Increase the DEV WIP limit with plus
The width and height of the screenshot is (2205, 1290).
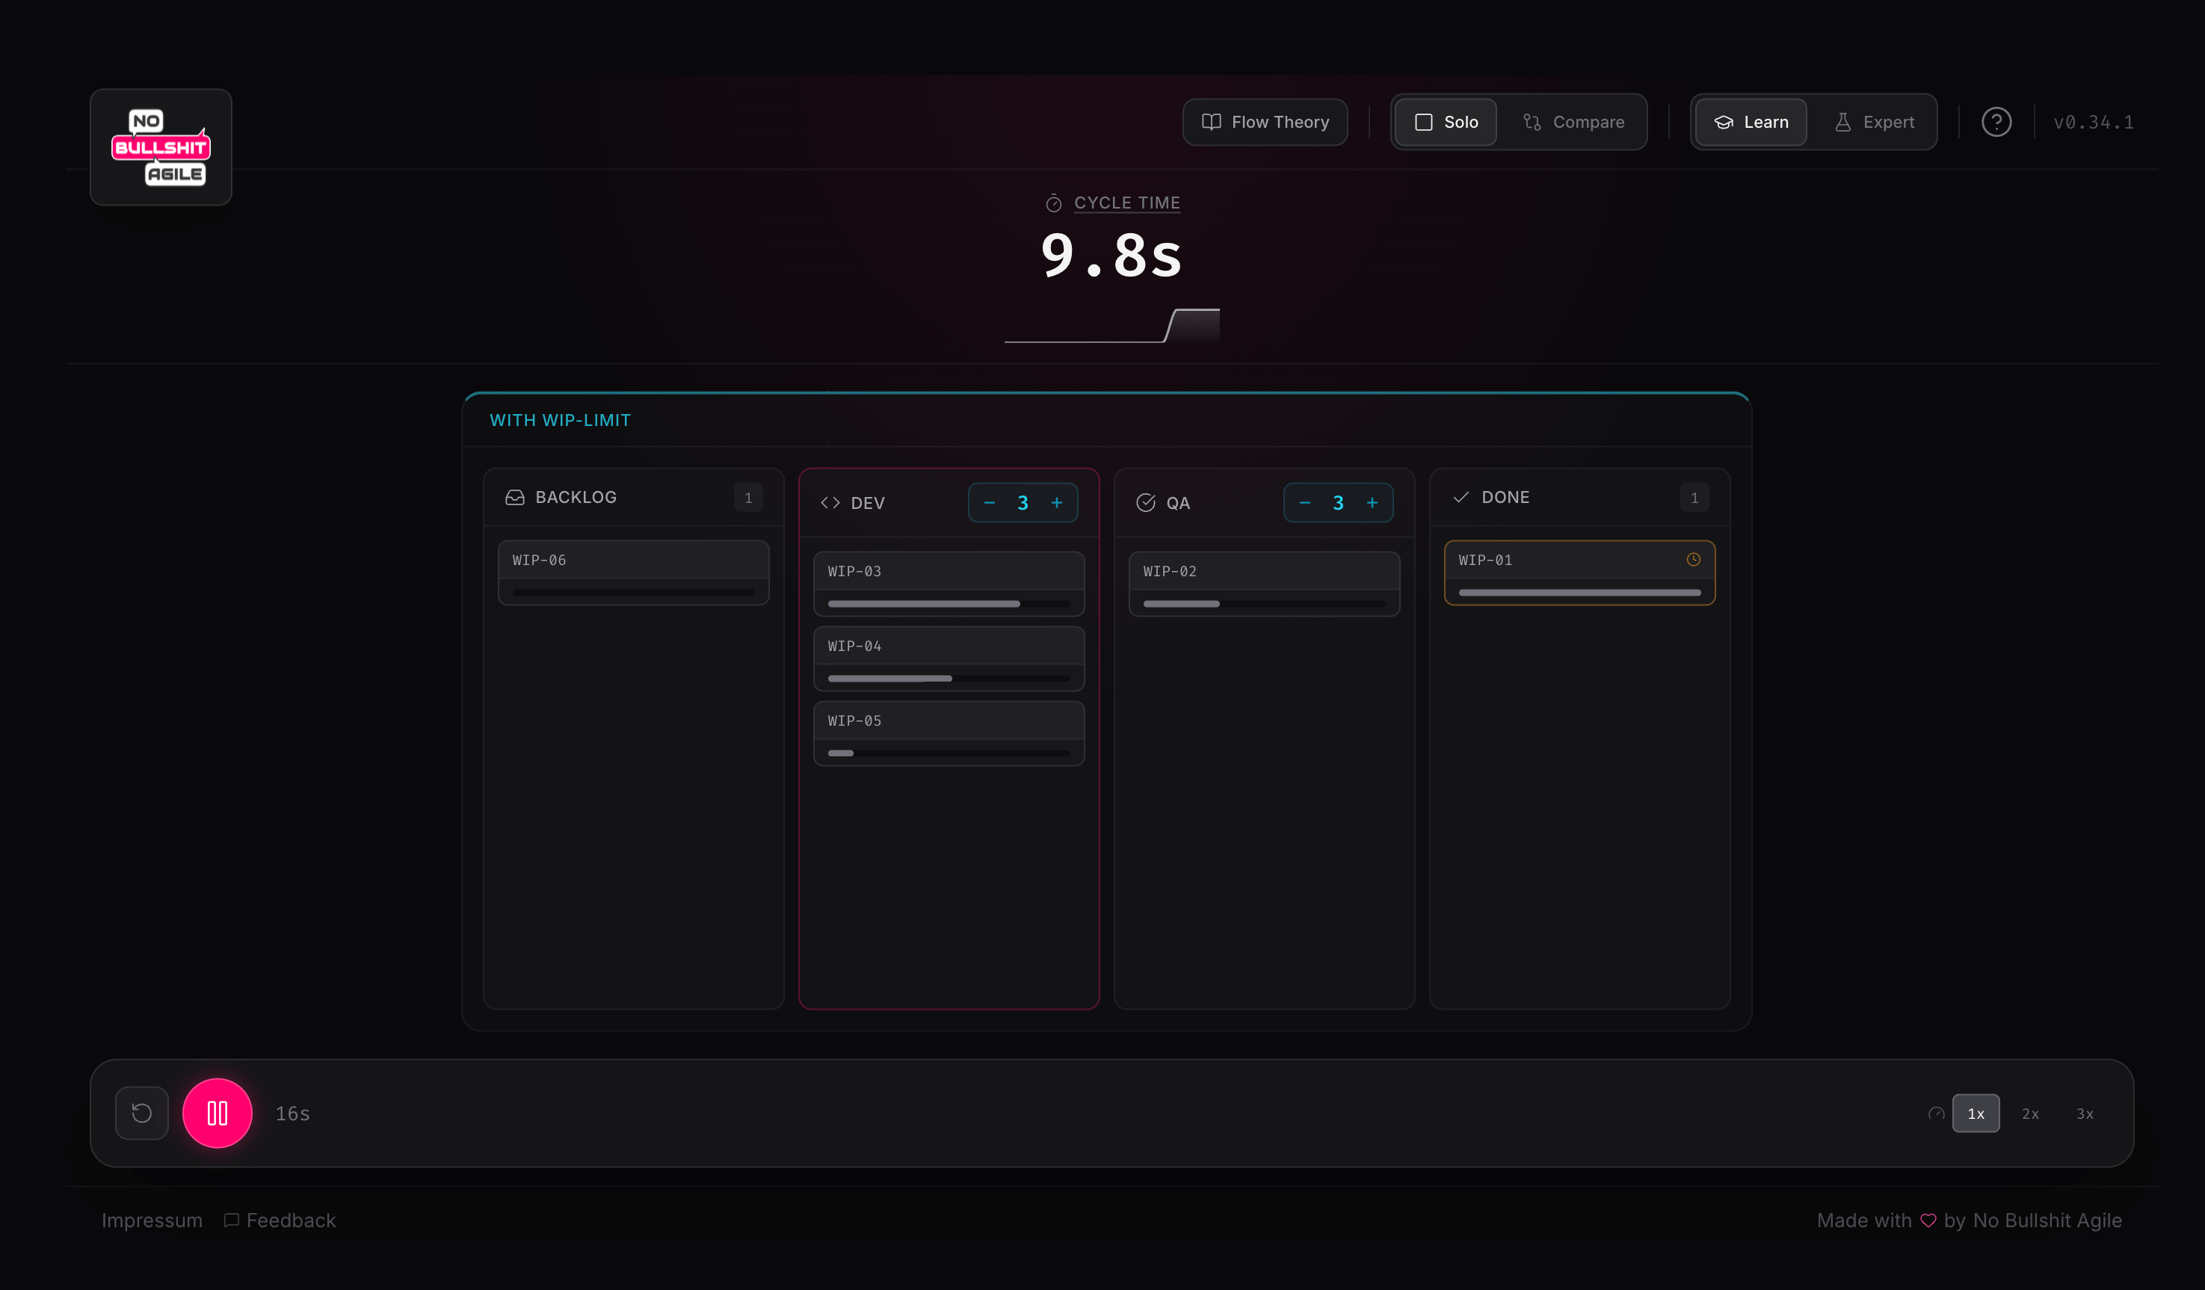[1056, 503]
